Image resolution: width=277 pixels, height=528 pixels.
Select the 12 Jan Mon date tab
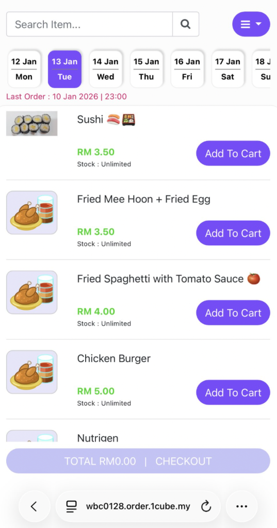[24, 69]
